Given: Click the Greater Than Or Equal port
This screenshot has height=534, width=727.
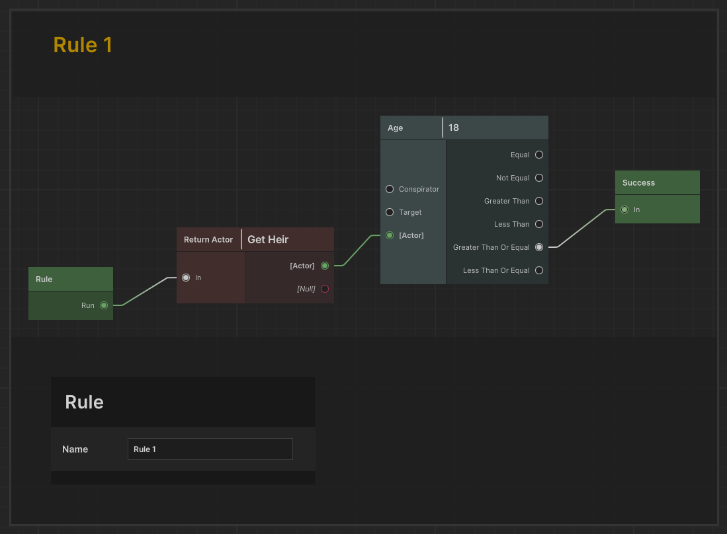Looking at the screenshot, I should coord(539,247).
